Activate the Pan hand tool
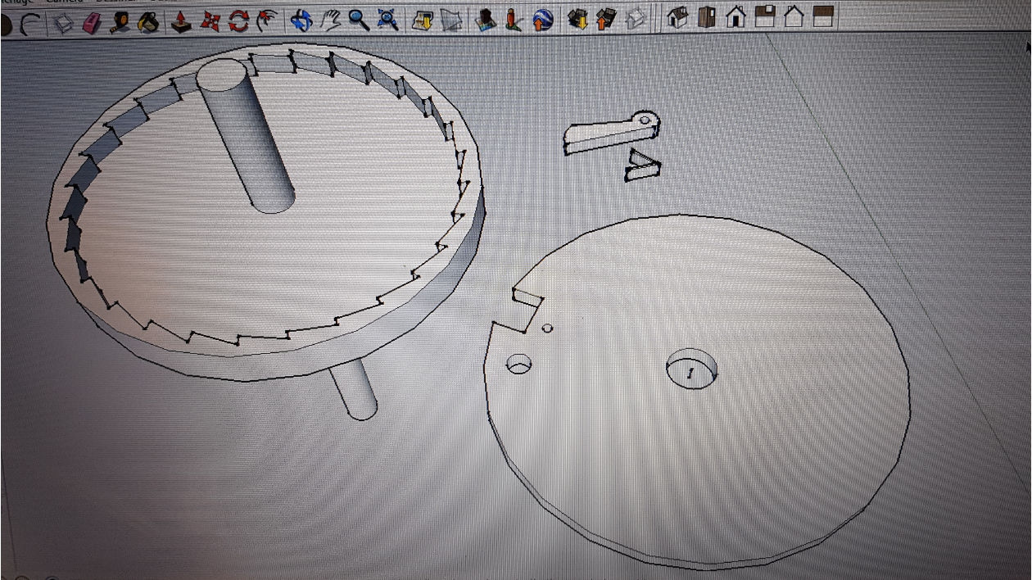1032x580 pixels. point(330,20)
